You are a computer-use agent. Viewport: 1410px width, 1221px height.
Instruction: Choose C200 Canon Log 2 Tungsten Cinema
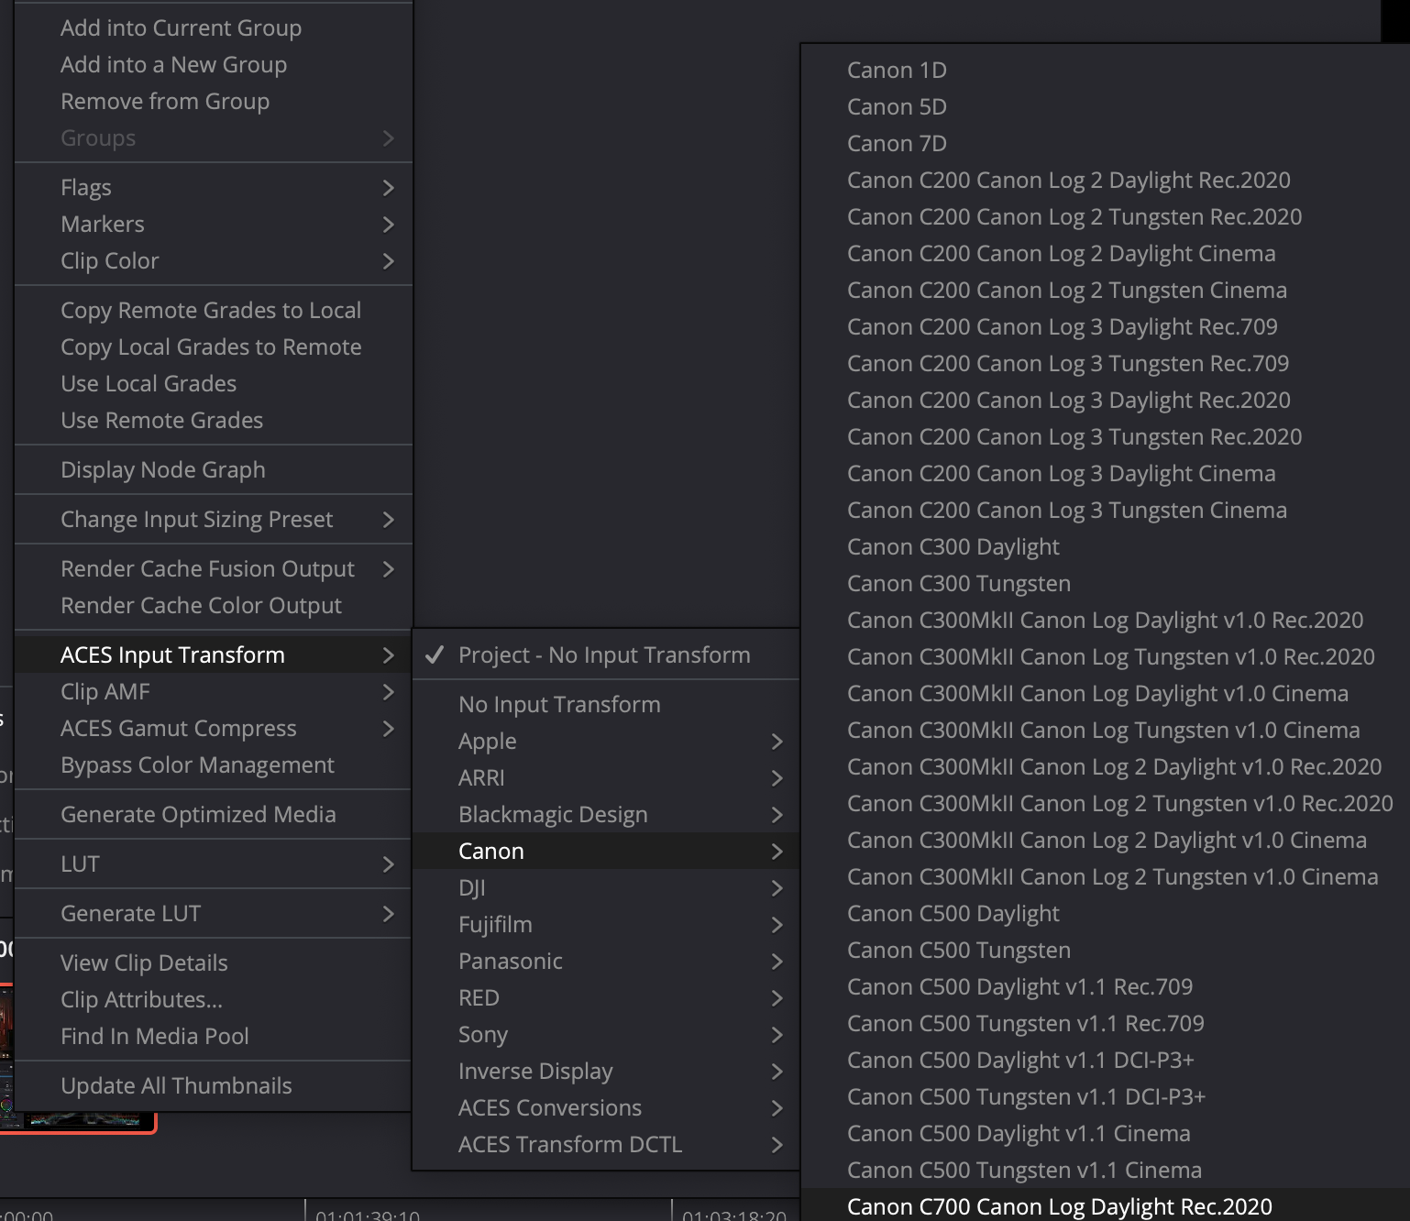(x=1105, y=290)
